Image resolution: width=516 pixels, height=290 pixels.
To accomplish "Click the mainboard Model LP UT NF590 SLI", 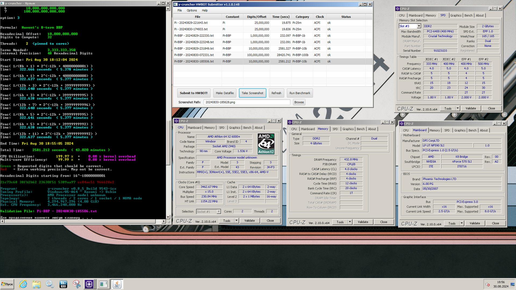I will 447,146.
